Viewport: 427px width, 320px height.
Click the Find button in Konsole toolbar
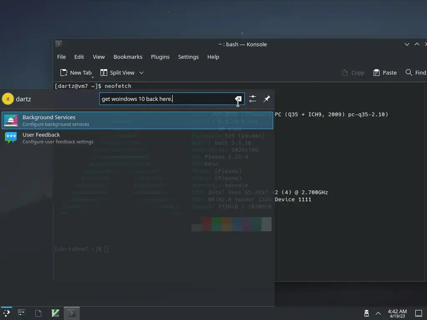pyautogui.click(x=416, y=72)
